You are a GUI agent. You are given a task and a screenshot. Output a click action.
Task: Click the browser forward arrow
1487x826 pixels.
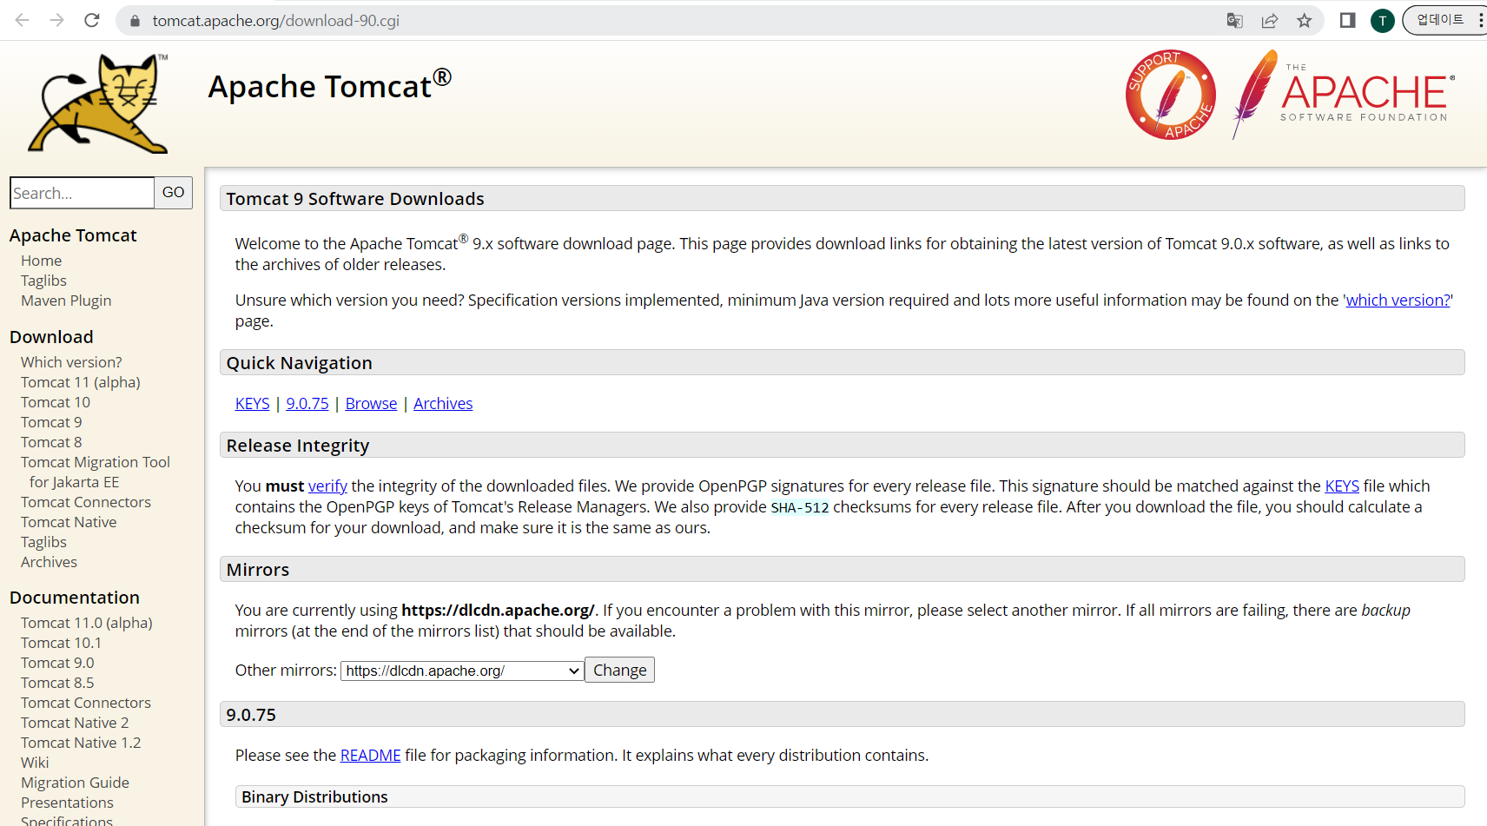pyautogui.click(x=57, y=20)
